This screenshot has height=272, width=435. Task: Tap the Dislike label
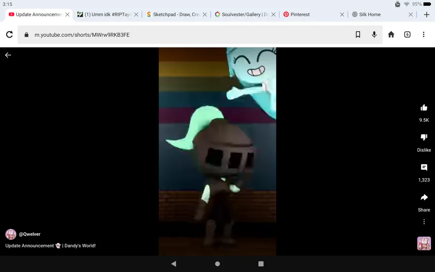coord(424,150)
